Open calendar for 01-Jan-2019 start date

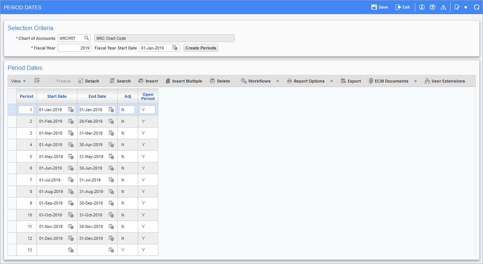(71, 110)
